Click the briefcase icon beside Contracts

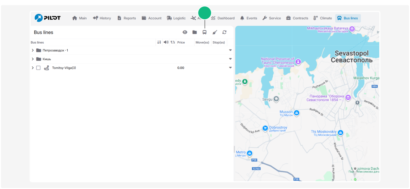[288, 18]
